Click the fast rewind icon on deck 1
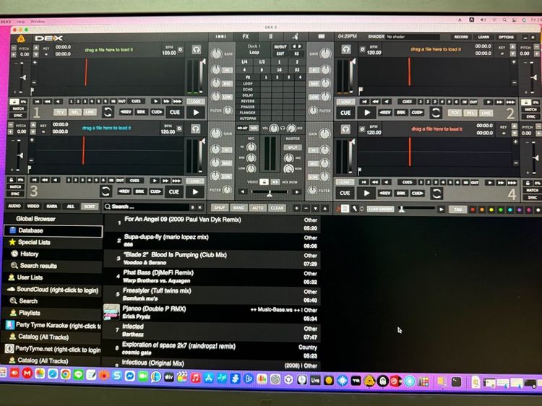Image resolution: width=542 pixels, height=406 pixels. (x=48, y=101)
